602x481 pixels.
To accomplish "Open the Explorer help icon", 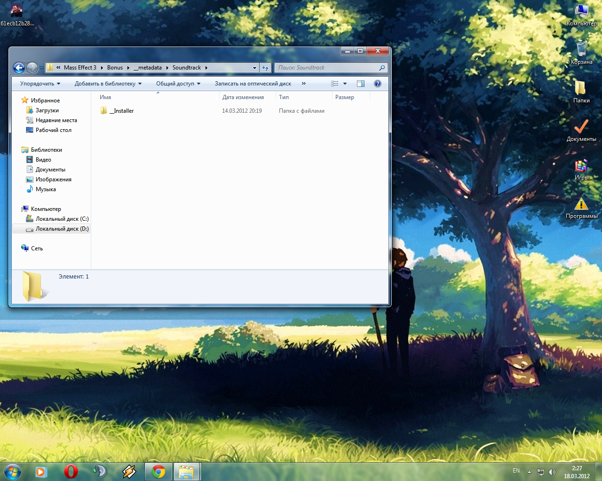I will pos(377,84).
